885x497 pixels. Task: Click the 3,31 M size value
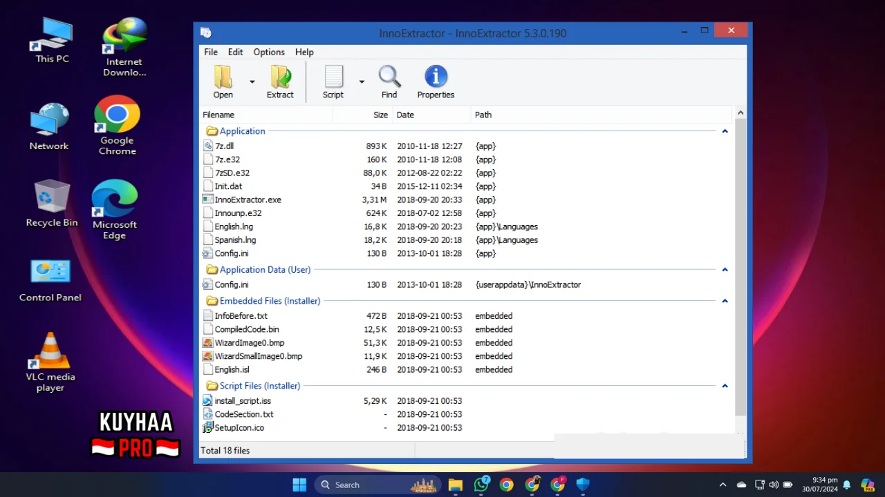tap(374, 199)
